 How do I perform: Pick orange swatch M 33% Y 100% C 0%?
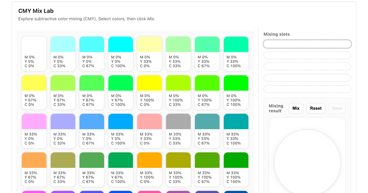pyautogui.click(x=149, y=169)
